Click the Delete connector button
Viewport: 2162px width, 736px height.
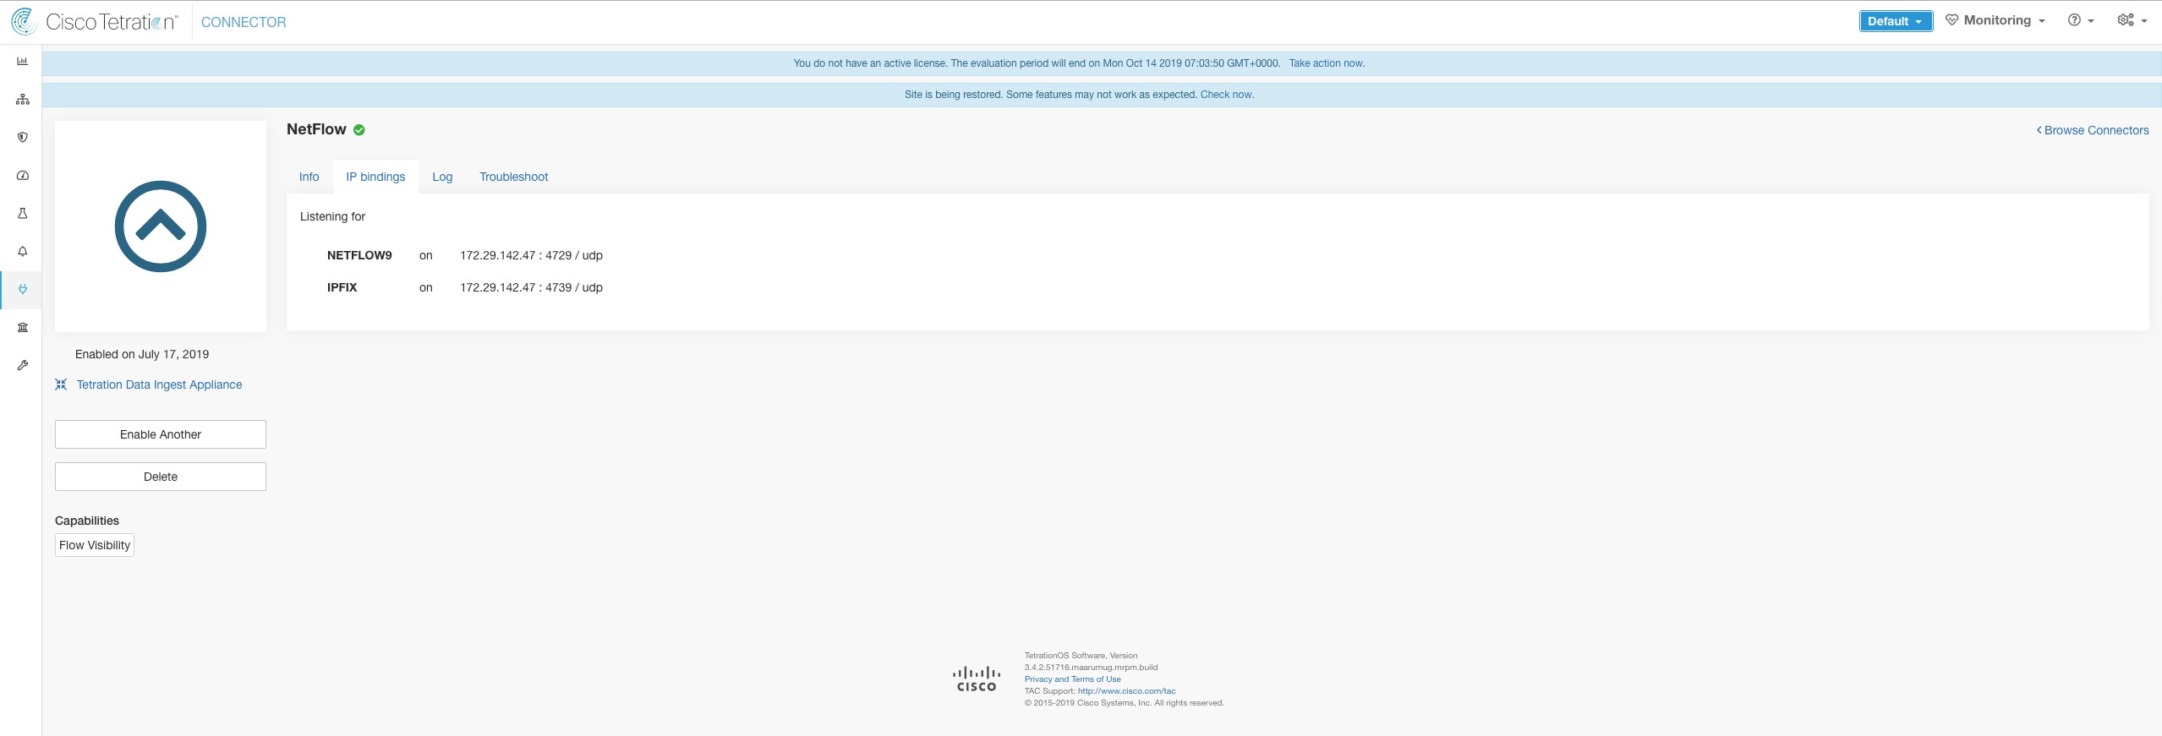(x=161, y=477)
